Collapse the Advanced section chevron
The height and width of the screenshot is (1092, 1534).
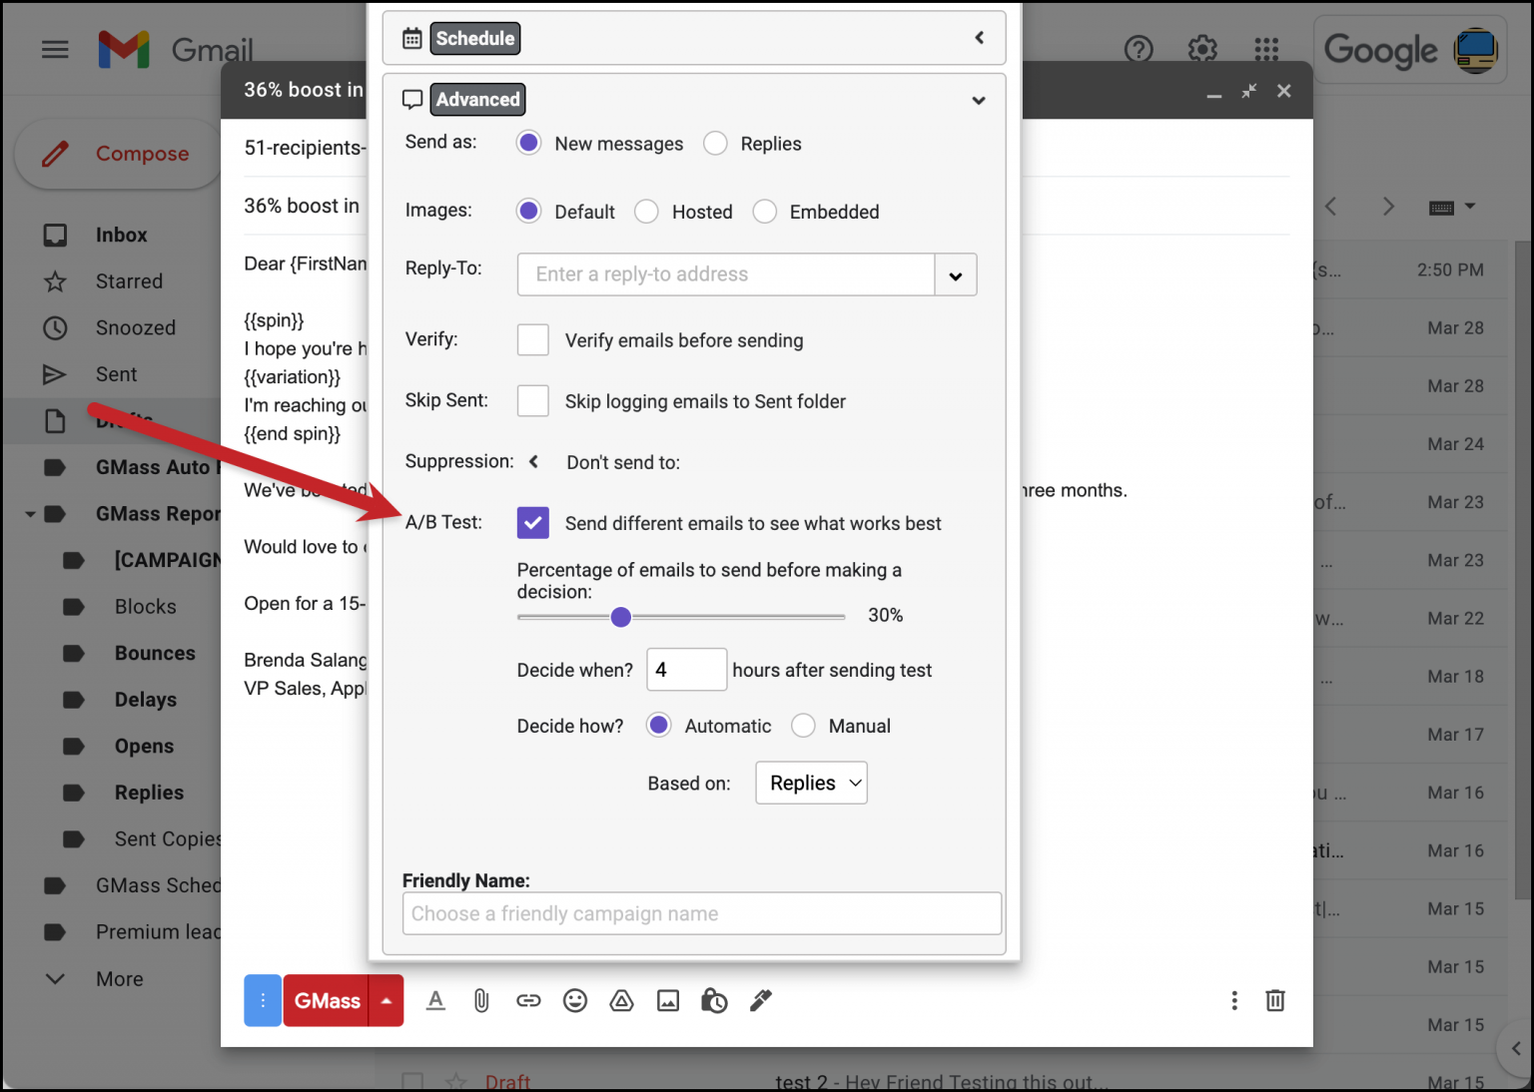978,100
